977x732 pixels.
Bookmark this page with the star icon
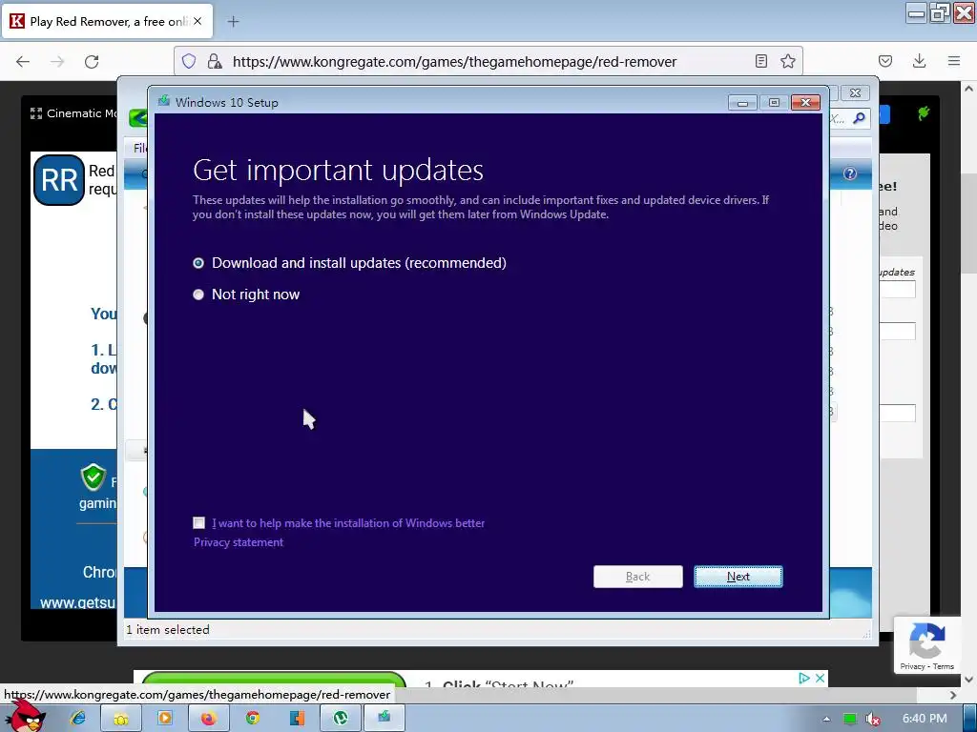pos(787,61)
